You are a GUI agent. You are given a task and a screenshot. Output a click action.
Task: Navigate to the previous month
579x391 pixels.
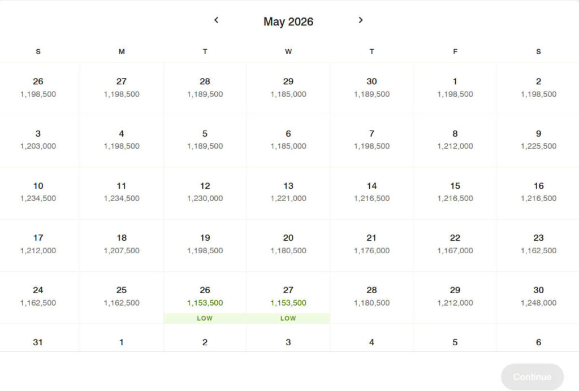216,20
